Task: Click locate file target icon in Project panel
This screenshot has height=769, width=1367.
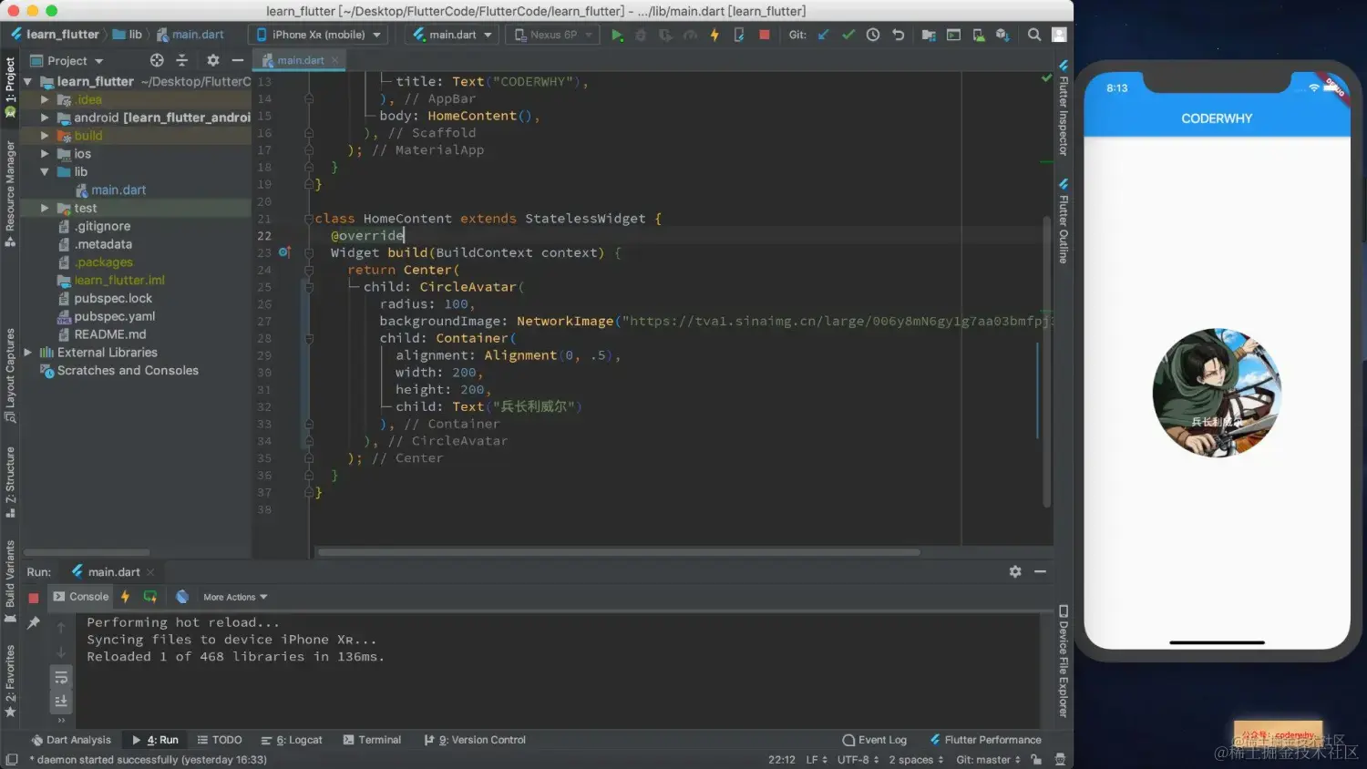Action: click(x=157, y=60)
